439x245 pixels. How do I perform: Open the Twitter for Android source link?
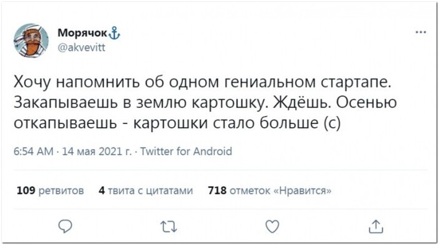pyautogui.click(x=186, y=151)
